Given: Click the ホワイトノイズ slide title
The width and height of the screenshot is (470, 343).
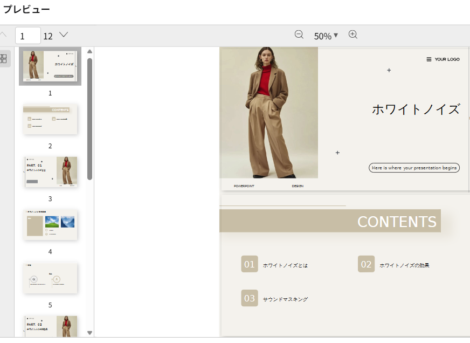Looking at the screenshot, I should 416,109.
